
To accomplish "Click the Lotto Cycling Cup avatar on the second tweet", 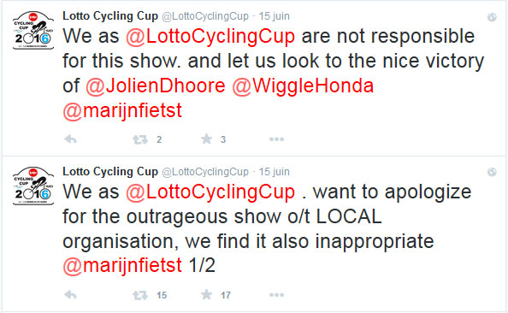I will tap(33, 186).
